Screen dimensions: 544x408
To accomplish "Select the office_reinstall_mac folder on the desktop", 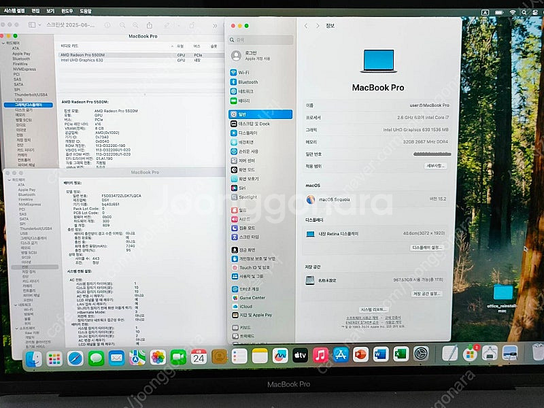I will click(x=503, y=298).
